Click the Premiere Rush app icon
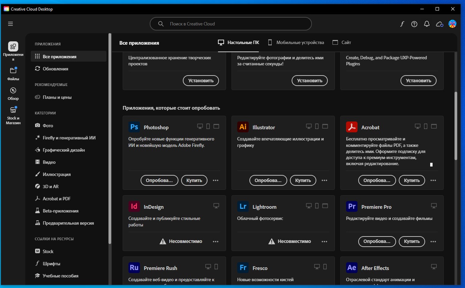This screenshot has width=465, height=288. click(x=134, y=268)
